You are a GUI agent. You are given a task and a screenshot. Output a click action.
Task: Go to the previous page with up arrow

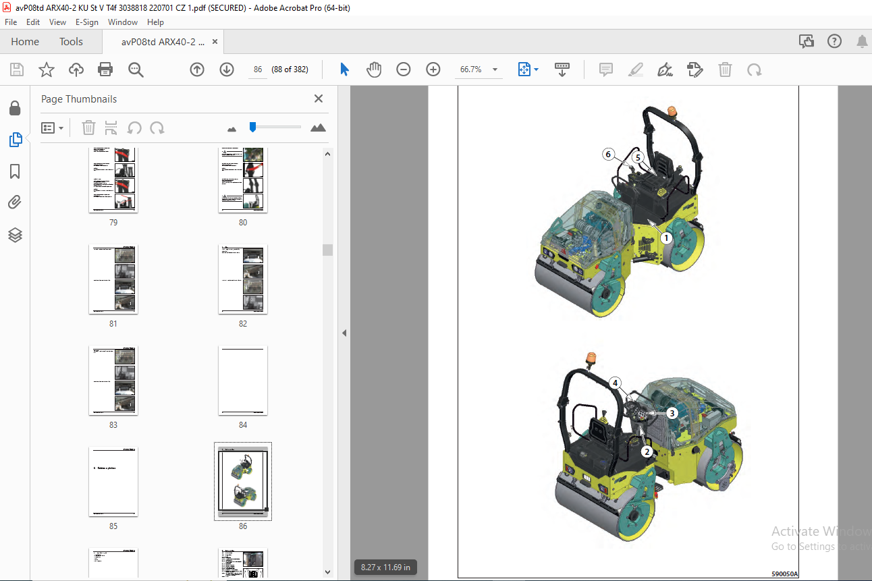coord(197,70)
